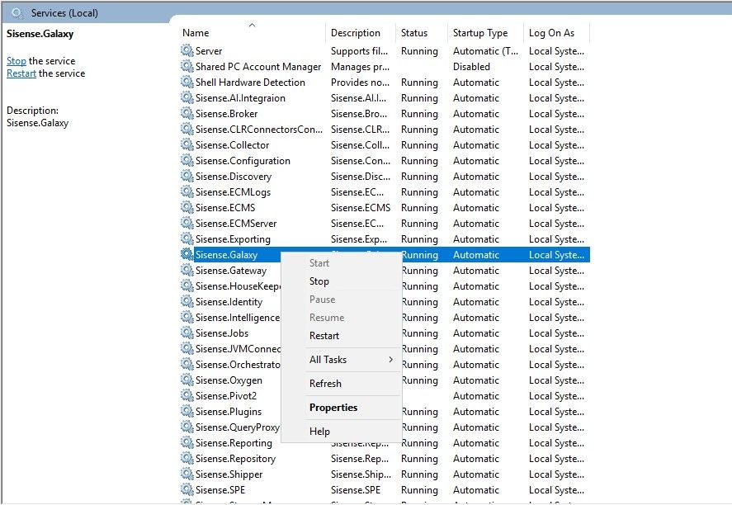This screenshot has height=505, width=732.
Task: Open Properties from the context menu
Action: tap(333, 408)
